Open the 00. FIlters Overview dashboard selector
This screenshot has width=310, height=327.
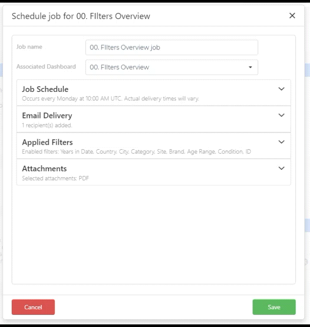[x=171, y=67]
